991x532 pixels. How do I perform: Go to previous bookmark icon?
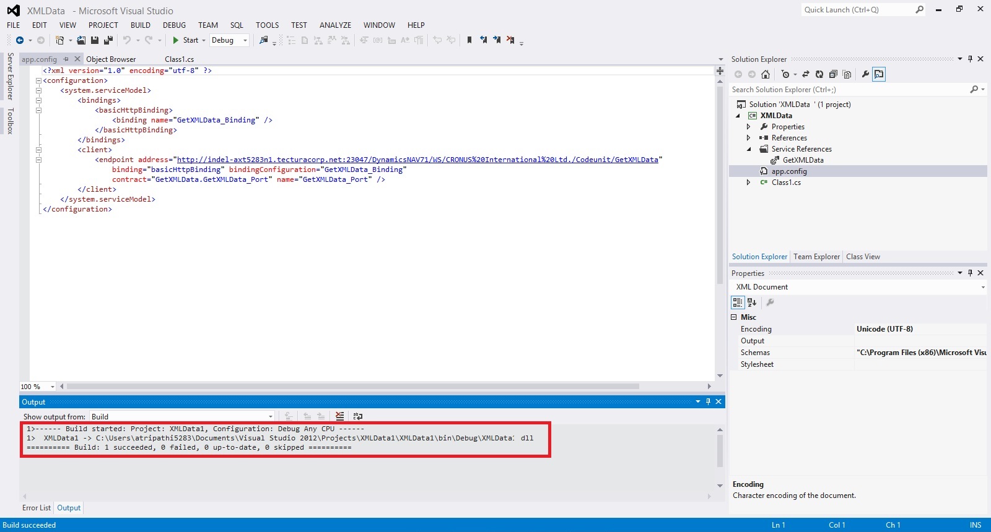tap(483, 40)
